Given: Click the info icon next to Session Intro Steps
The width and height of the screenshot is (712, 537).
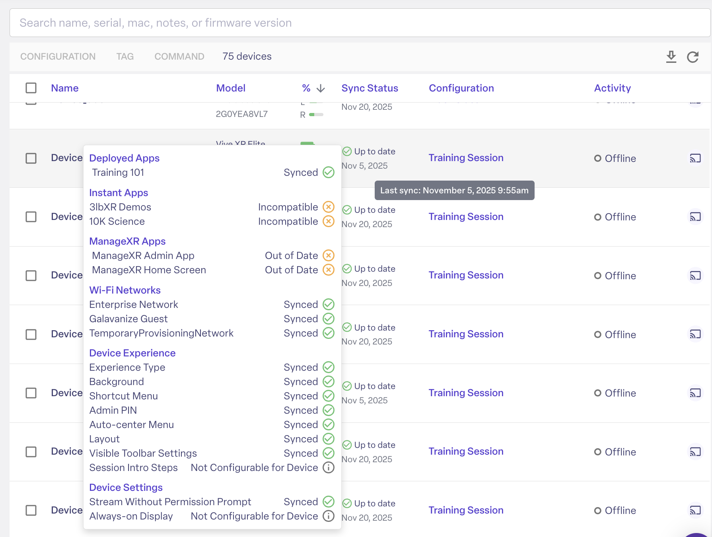Looking at the screenshot, I should pos(328,467).
